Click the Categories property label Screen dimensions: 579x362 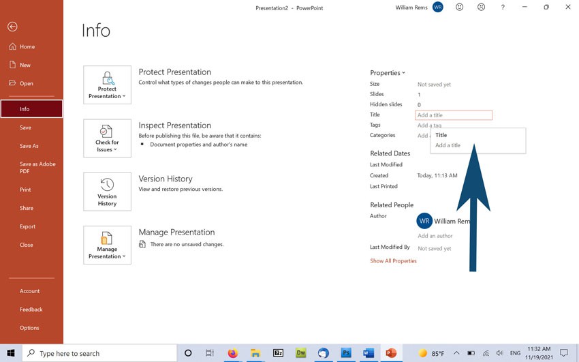coord(383,135)
